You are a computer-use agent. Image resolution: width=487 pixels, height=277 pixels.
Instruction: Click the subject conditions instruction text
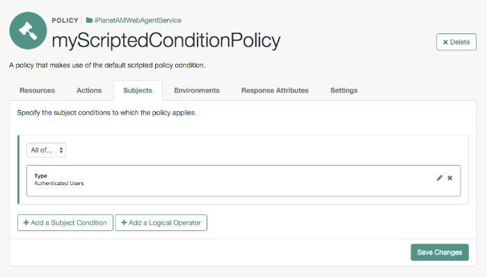click(106, 113)
